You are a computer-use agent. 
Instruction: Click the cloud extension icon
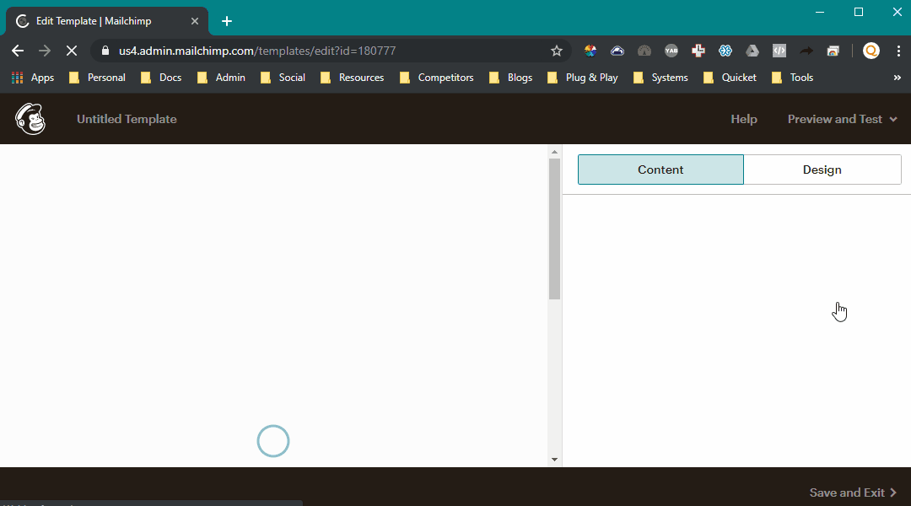pyautogui.click(x=617, y=51)
